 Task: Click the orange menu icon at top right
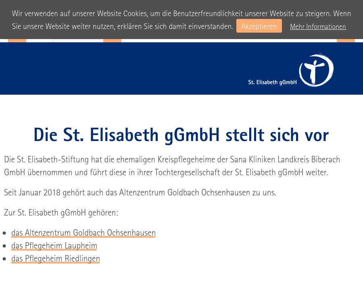(x=346, y=39)
